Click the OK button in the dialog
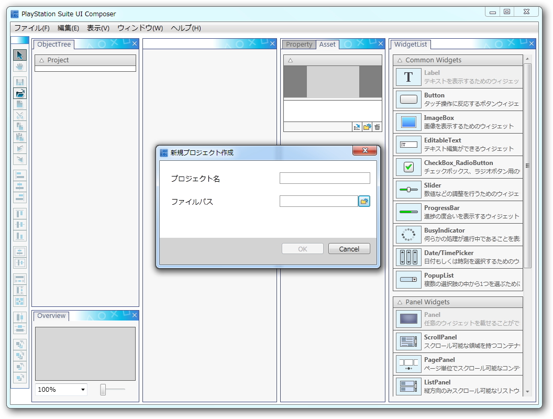553x419 pixels. pyautogui.click(x=302, y=248)
